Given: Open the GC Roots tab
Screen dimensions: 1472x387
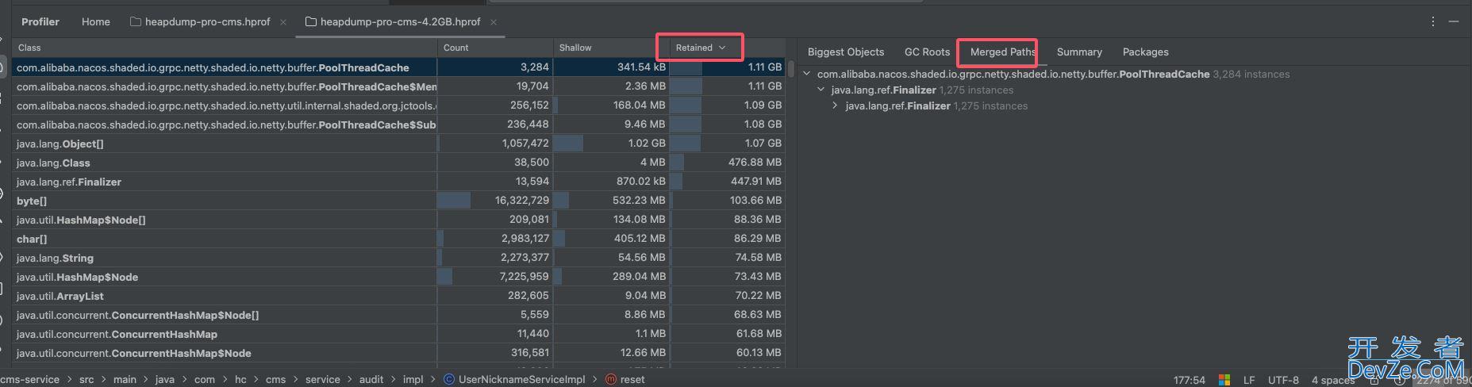Looking at the screenshot, I should point(927,52).
